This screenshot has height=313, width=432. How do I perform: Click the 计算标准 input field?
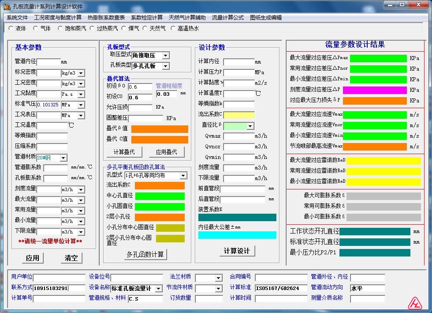(281, 288)
